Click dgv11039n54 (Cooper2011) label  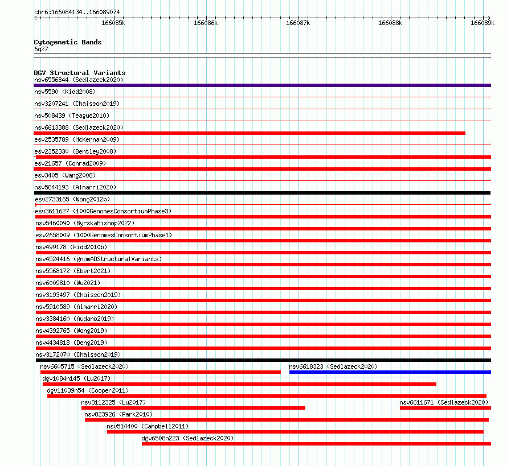pos(88,390)
